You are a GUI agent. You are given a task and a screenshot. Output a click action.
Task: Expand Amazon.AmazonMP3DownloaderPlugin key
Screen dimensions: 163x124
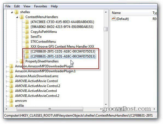tap(7, 67)
